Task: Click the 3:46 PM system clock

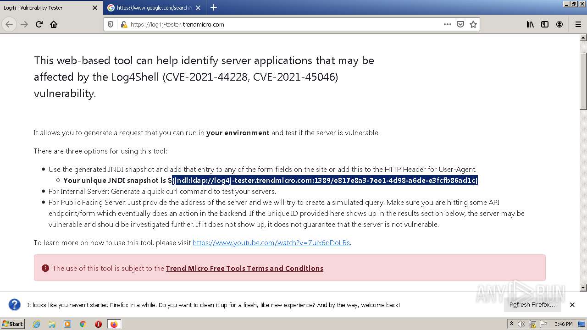Action: click(x=563, y=324)
